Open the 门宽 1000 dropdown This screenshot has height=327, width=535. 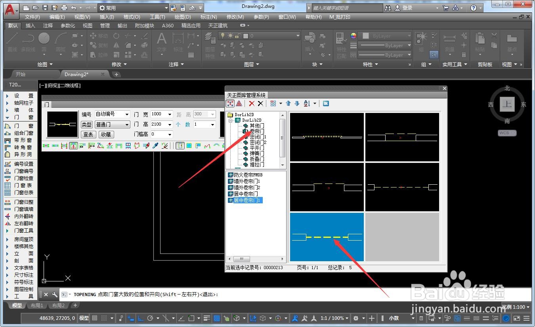click(170, 114)
